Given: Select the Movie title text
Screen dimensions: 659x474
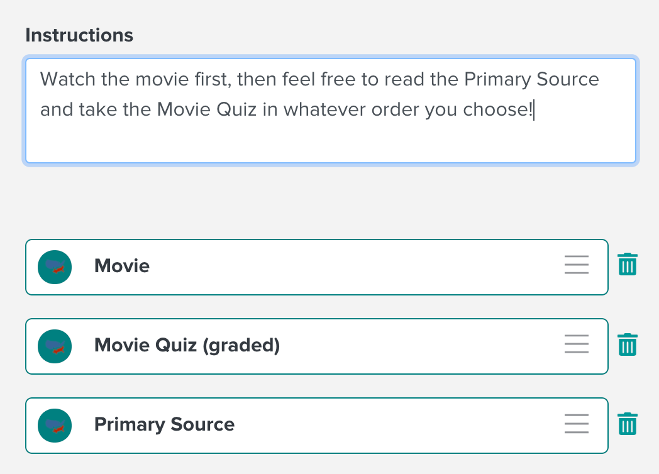Looking at the screenshot, I should pyautogui.click(x=122, y=266).
